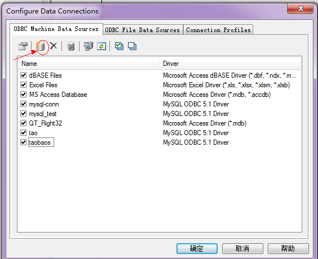The width and height of the screenshot is (318, 259).
Task: Click the 取消 (Cancel) button
Action: coord(242,248)
